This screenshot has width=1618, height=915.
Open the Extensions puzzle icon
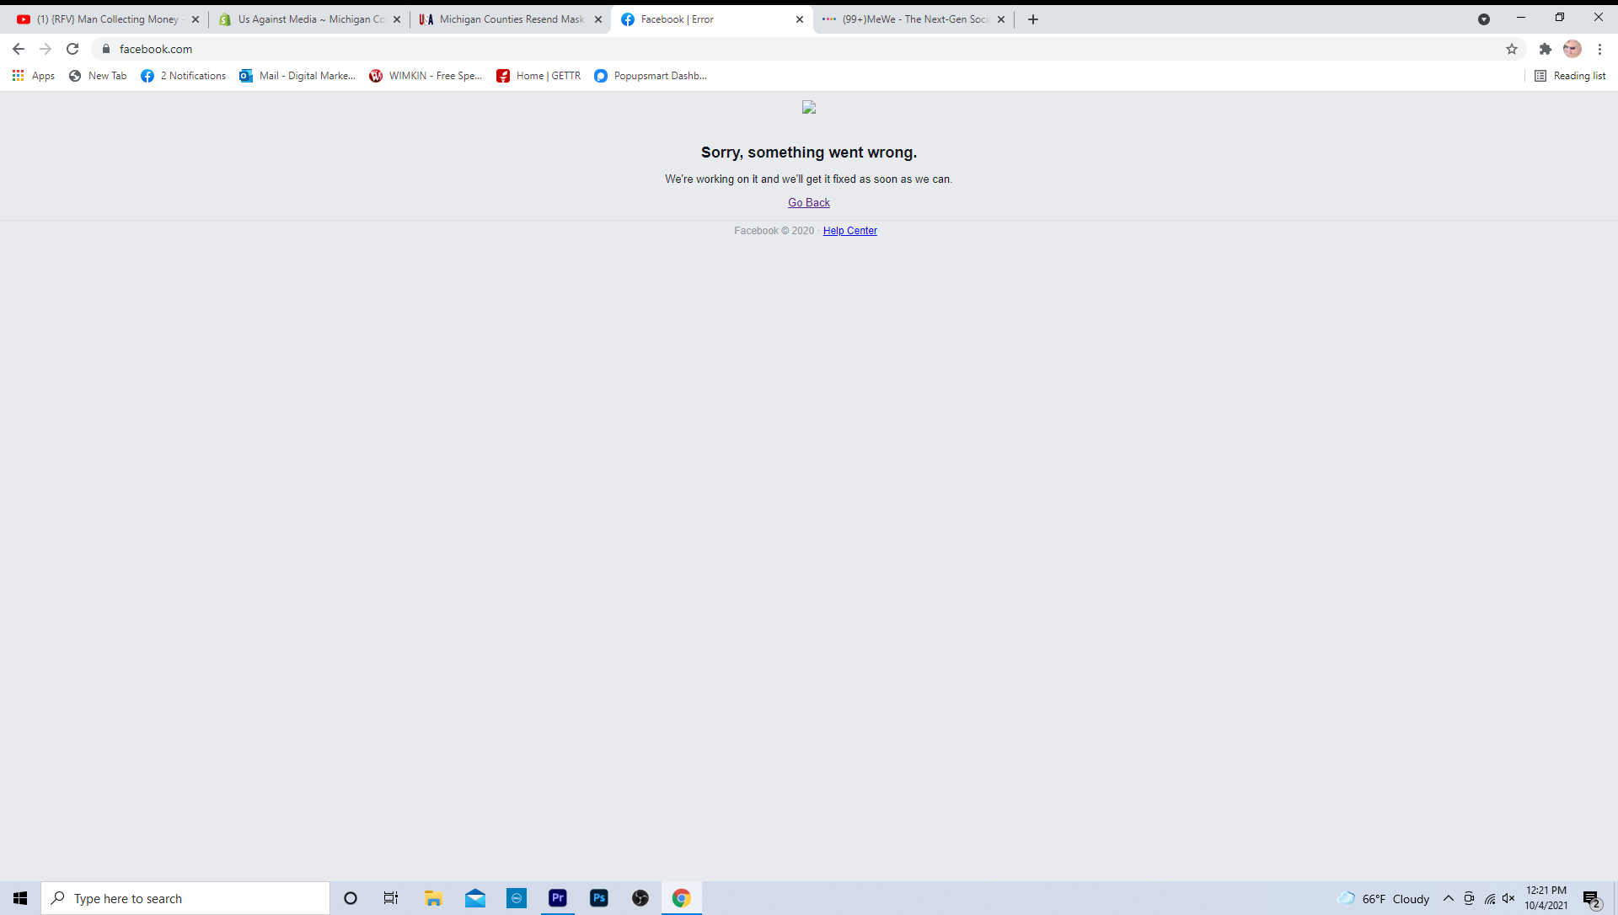point(1545,49)
